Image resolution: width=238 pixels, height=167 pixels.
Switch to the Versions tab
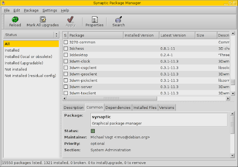(x=167, y=108)
